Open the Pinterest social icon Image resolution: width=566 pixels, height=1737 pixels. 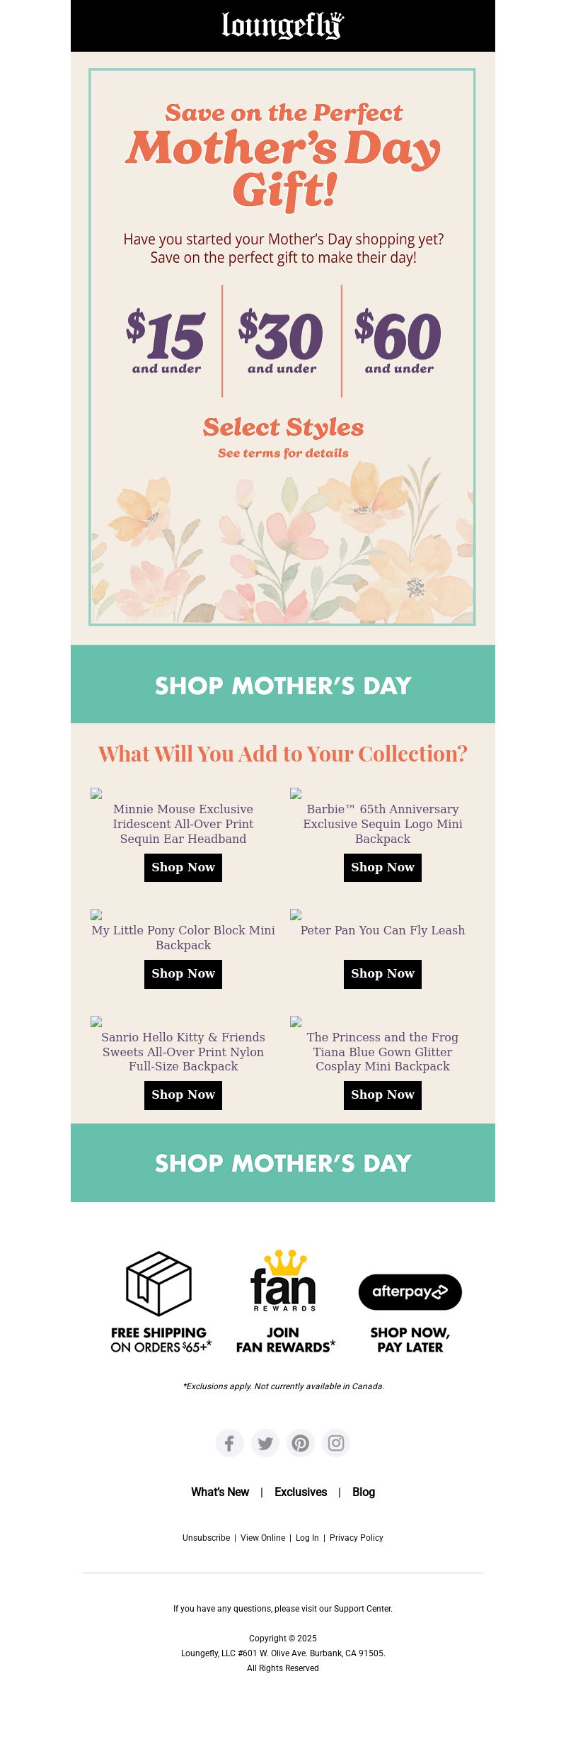pyautogui.click(x=301, y=1443)
